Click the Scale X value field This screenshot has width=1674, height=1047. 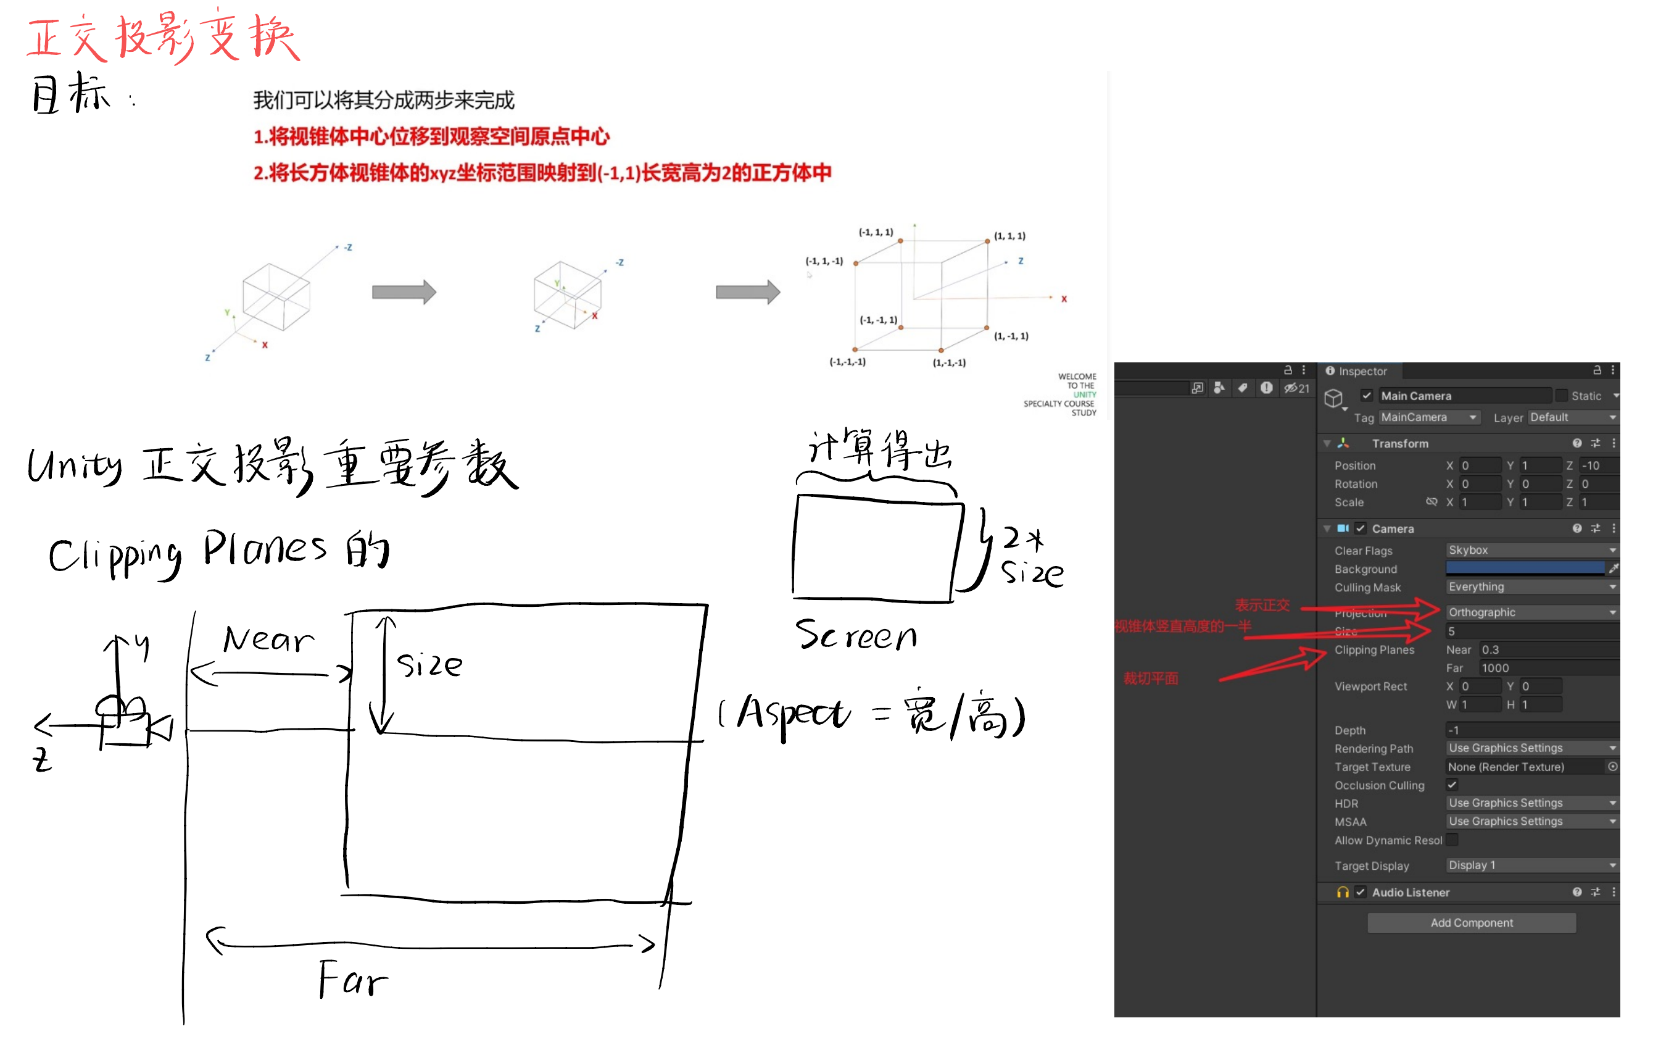1480,501
